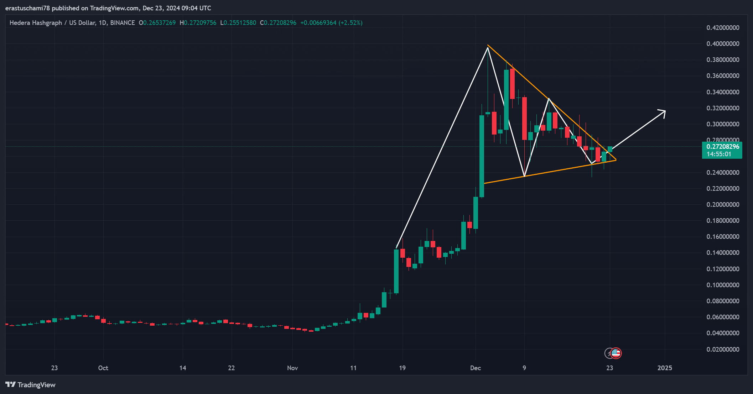Click the 0.04000000 price axis label
This screenshot has height=394, width=753.
point(723,333)
